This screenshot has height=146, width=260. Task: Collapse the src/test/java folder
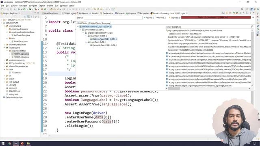[x=4, y=48]
